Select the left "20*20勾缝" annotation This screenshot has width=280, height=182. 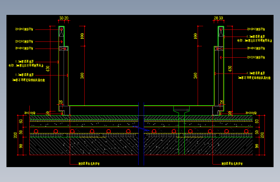tap(30, 113)
